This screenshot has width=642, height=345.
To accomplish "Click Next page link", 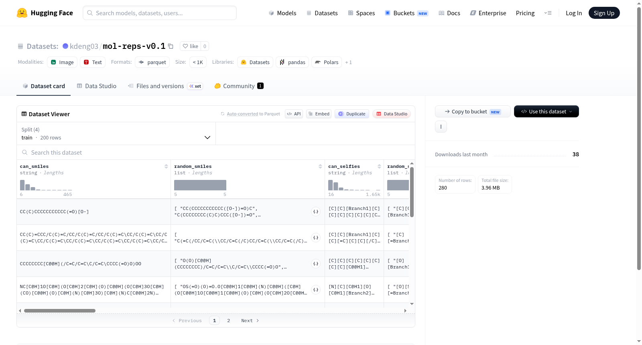I will point(250,321).
